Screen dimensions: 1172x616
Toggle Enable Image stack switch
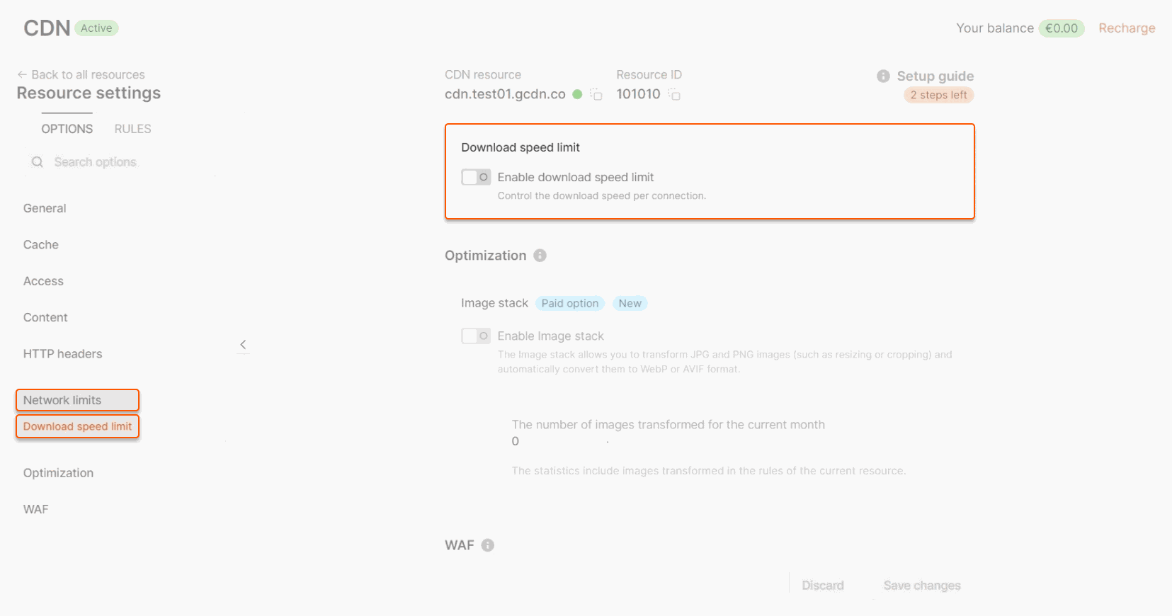(x=476, y=336)
